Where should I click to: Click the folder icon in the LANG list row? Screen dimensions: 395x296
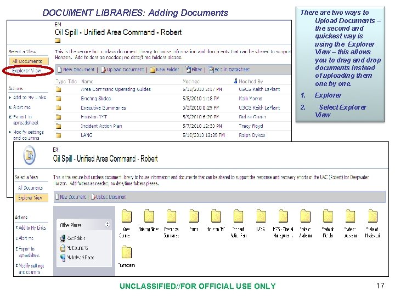[x=59, y=135]
